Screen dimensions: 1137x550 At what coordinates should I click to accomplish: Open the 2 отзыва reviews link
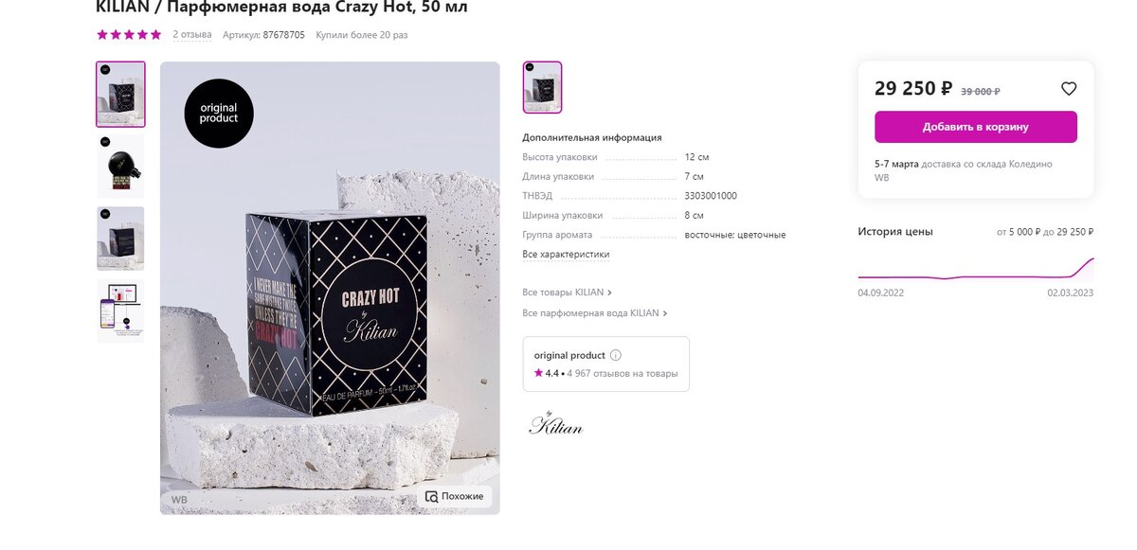192,35
